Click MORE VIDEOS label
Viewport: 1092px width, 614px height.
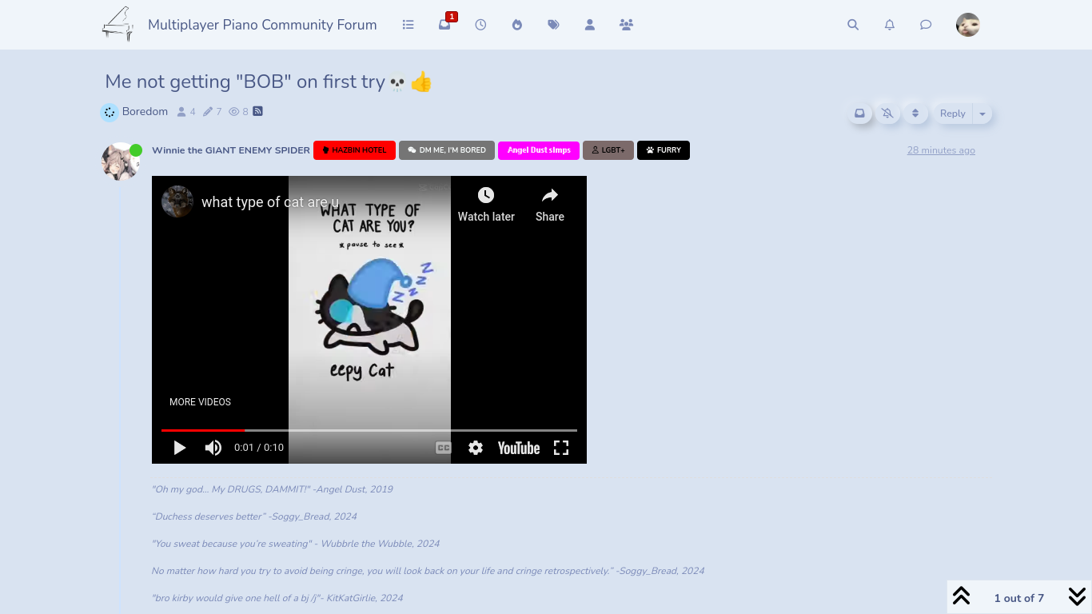click(x=200, y=402)
